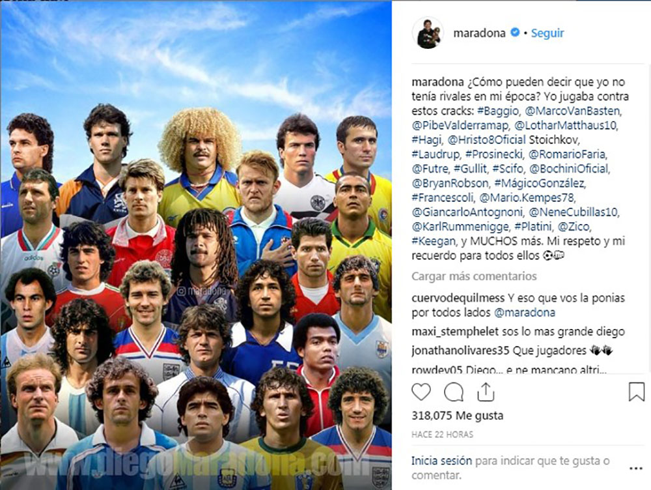Share the post using upload arrow icon
Screen dimensions: 651x490
[x=486, y=392]
